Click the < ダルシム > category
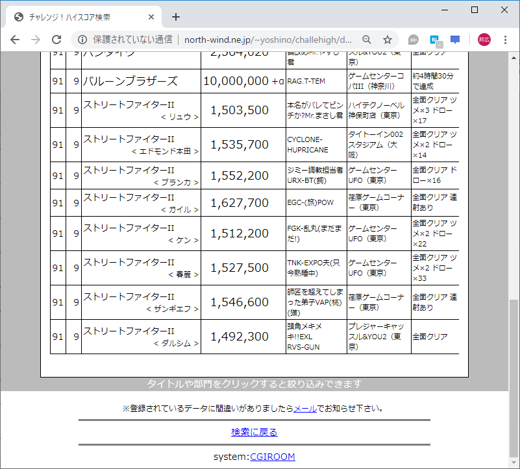This screenshot has width=520, height=469. click(x=176, y=343)
